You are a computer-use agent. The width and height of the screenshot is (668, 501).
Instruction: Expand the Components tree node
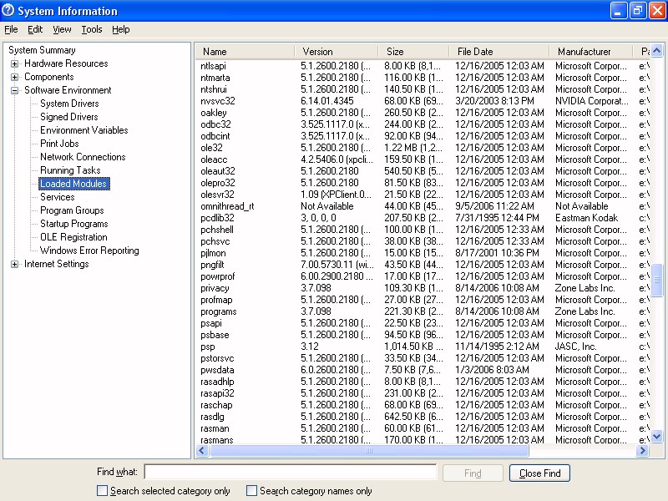pos(14,77)
